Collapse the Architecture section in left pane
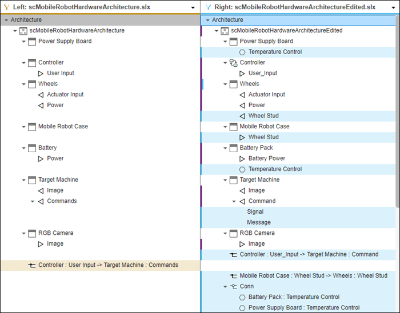 coord(6,20)
